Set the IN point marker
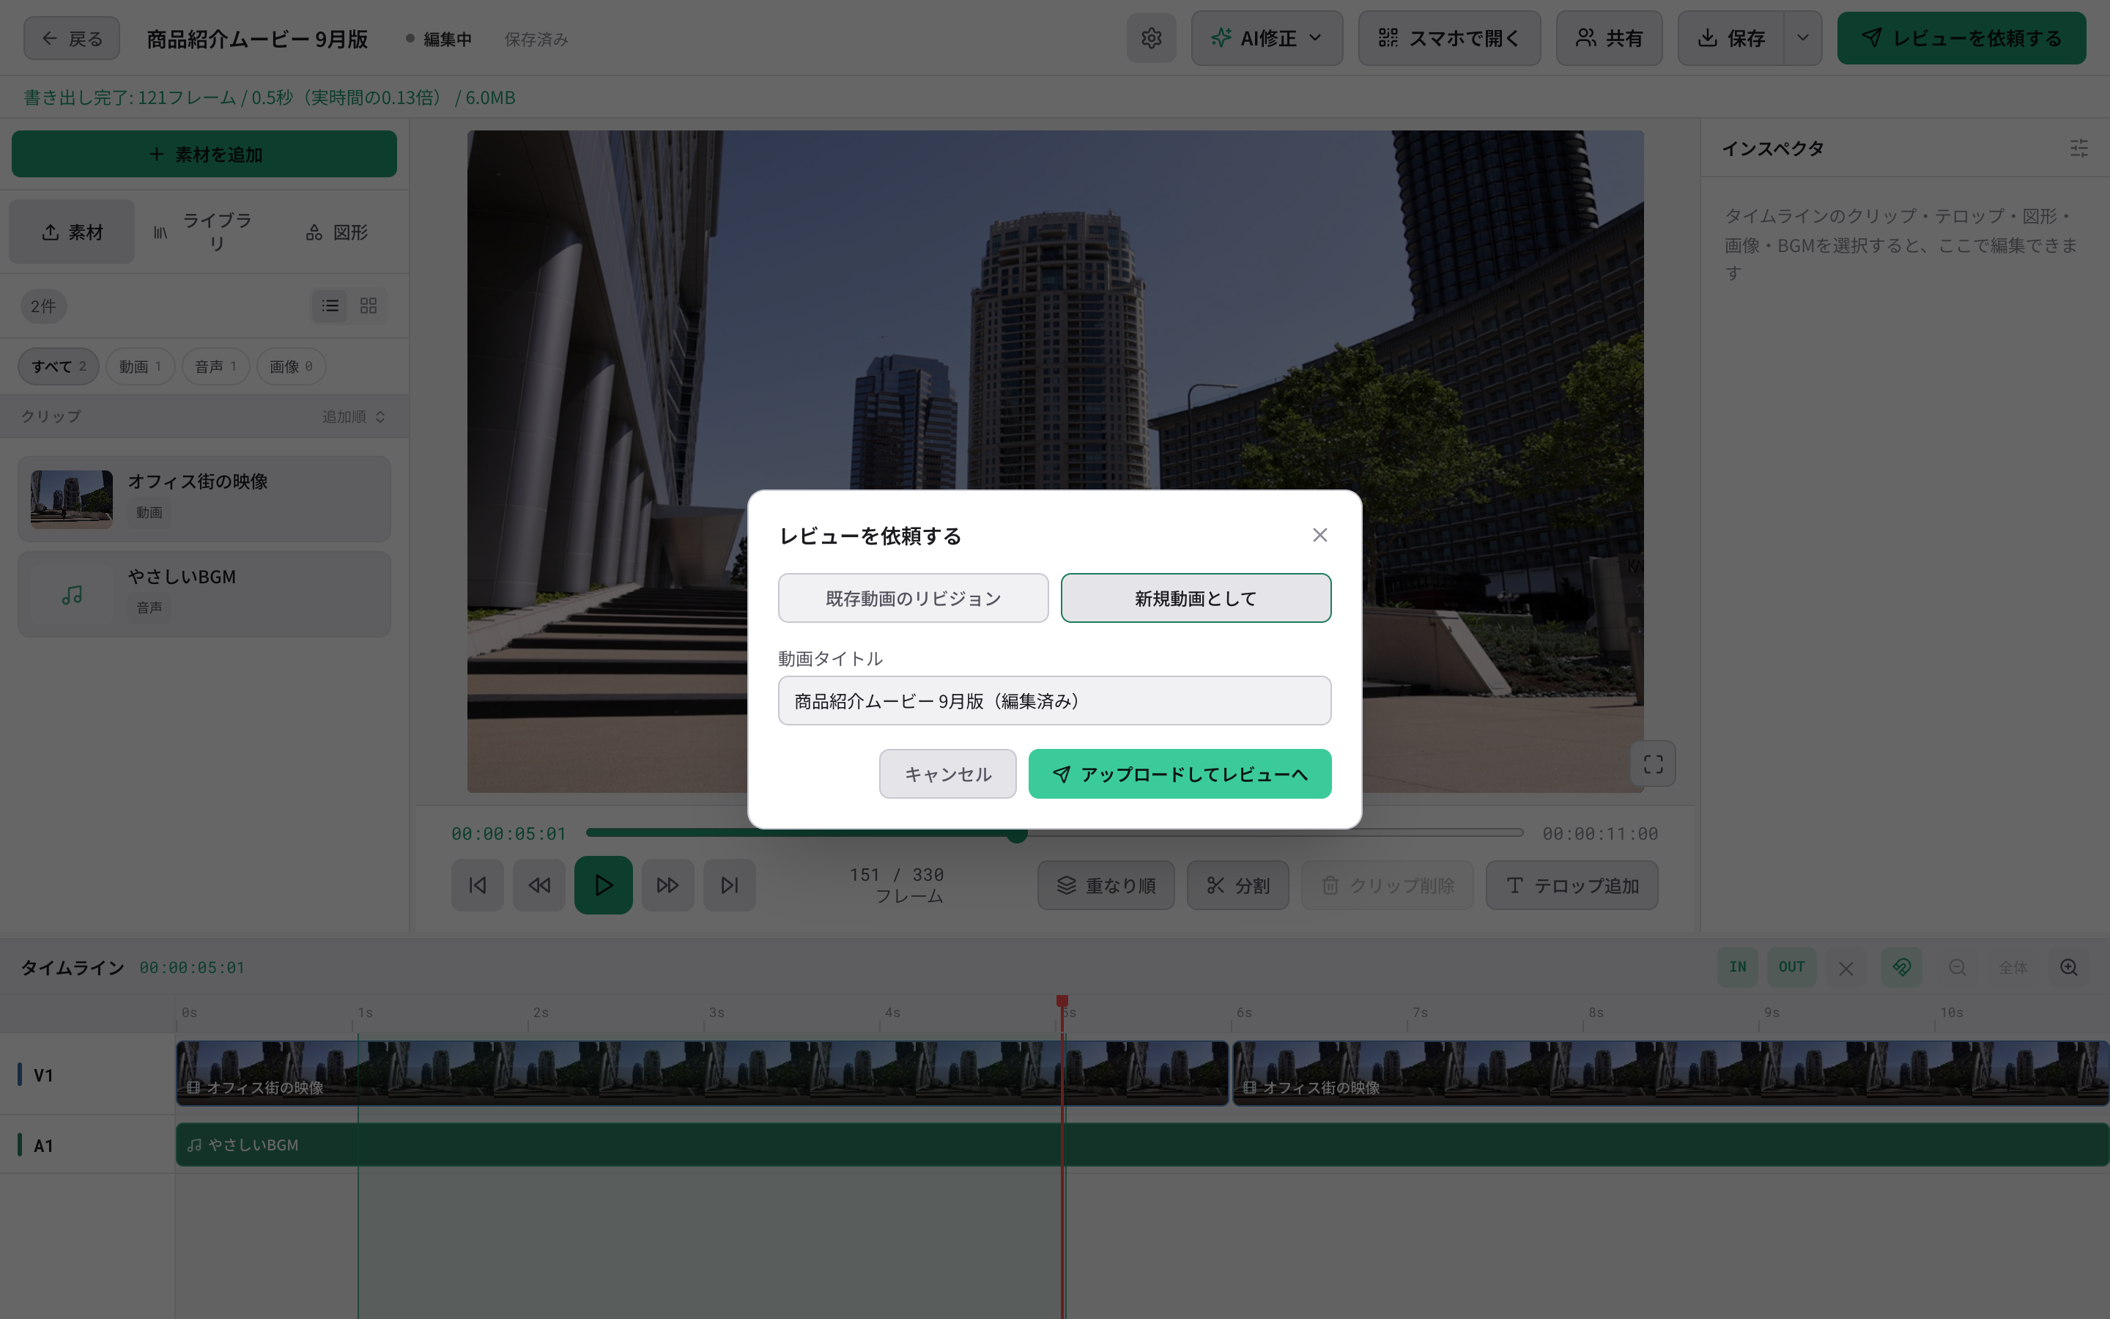Screen dimensions: 2110x1319 (x=1738, y=967)
